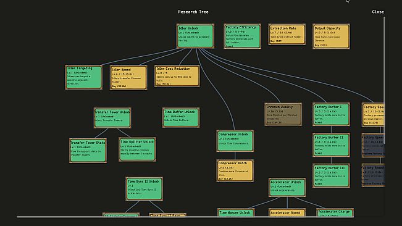402x226 pixels.
Task: Open the Factory Efficiency research node
Action: click(x=242, y=36)
